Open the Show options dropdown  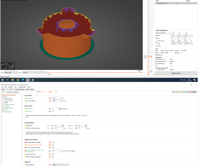click(x=34, y=72)
